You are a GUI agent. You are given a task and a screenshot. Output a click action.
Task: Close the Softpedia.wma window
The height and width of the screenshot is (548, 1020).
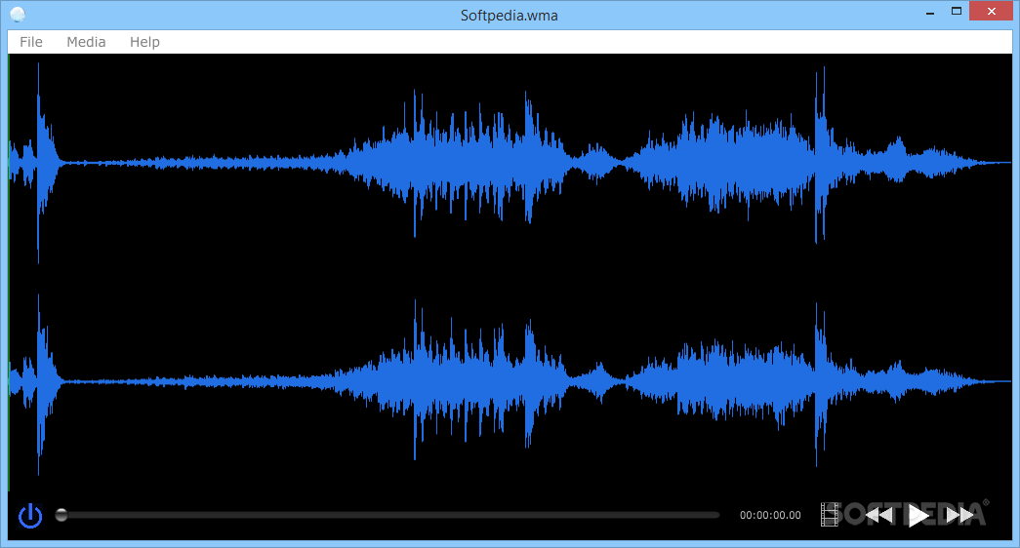[992, 11]
